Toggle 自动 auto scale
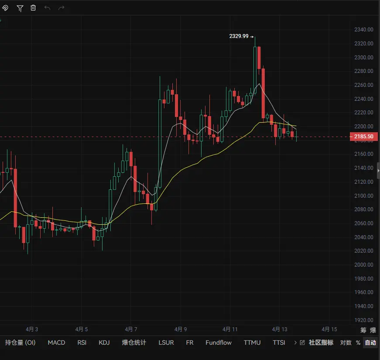 click(x=370, y=342)
